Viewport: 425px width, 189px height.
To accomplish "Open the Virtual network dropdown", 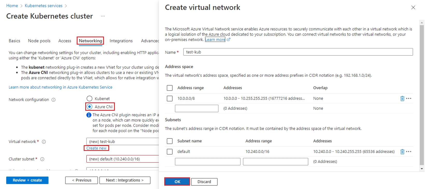I will 122,142.
